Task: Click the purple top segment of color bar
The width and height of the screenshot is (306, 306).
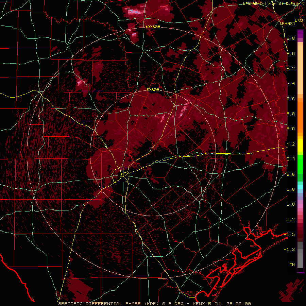Action: point(300,34)
